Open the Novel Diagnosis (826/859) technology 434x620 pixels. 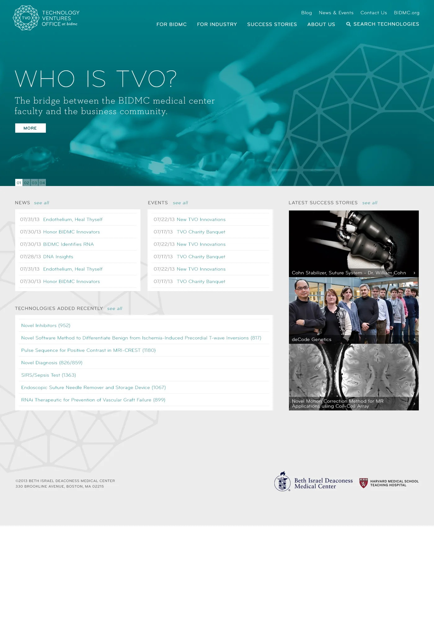52,363
